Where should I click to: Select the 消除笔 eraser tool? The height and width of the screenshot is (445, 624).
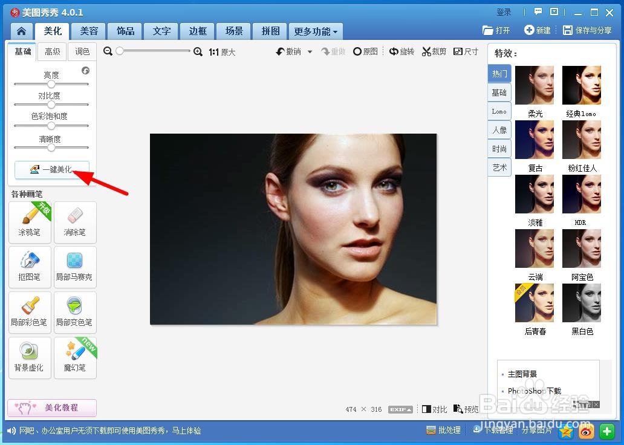tap(75, 222)
